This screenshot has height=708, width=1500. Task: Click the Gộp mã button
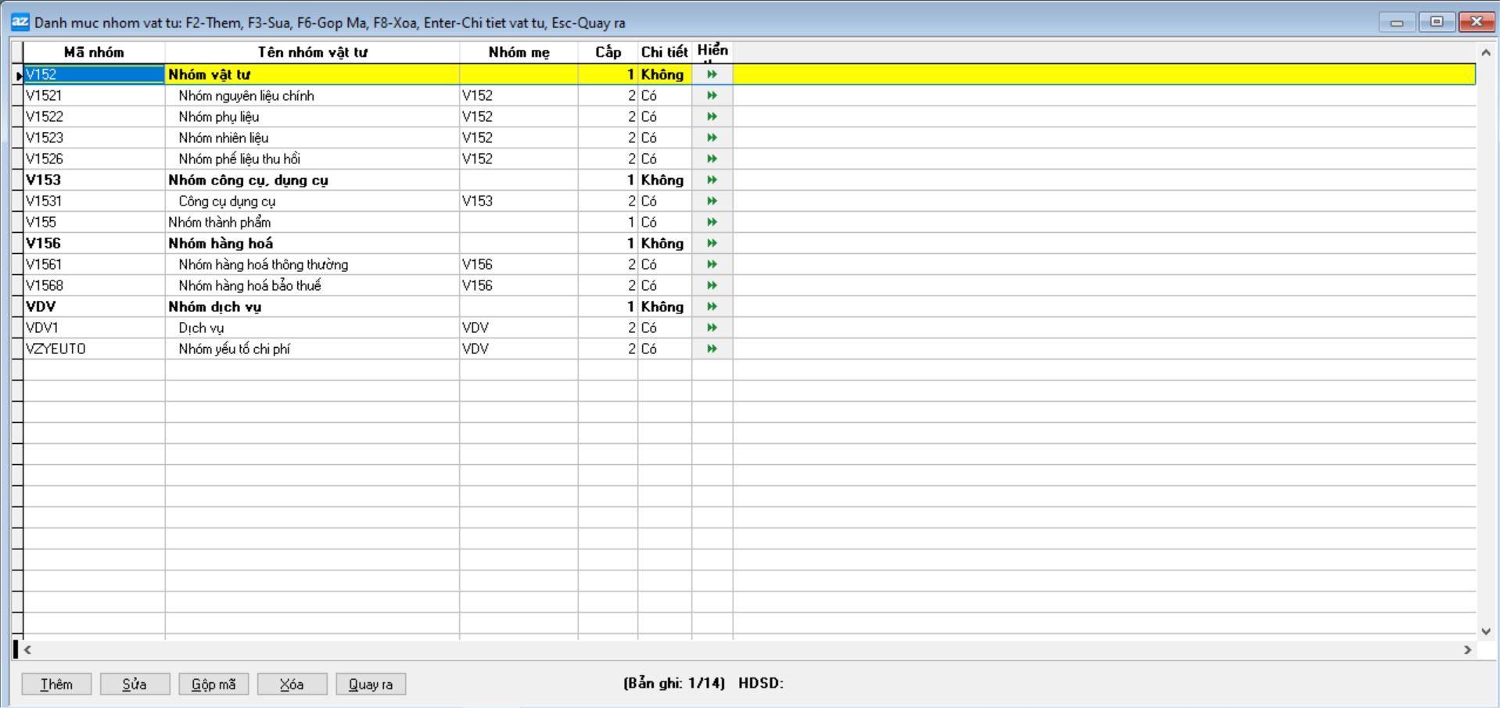tap(214, 684)
